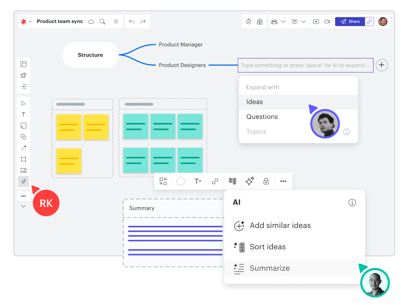The height and width of the screenshot is (307, 409).
Task: Choose the Frame tool
Action: pyautogui.click(x=23, y=159)
